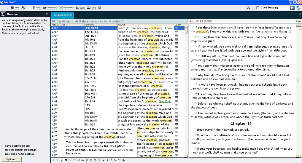Click the page view icon in bottom toolbar

tap(62, 160)
